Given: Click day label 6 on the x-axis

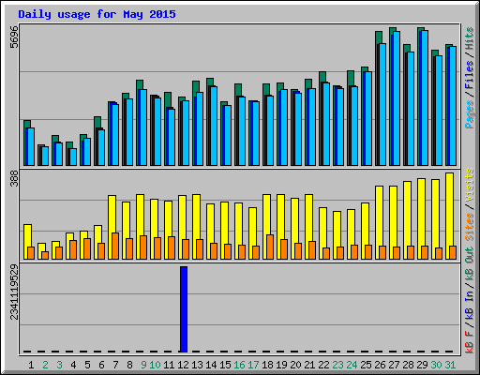Looking at the screenshot, I should (101, 365).
